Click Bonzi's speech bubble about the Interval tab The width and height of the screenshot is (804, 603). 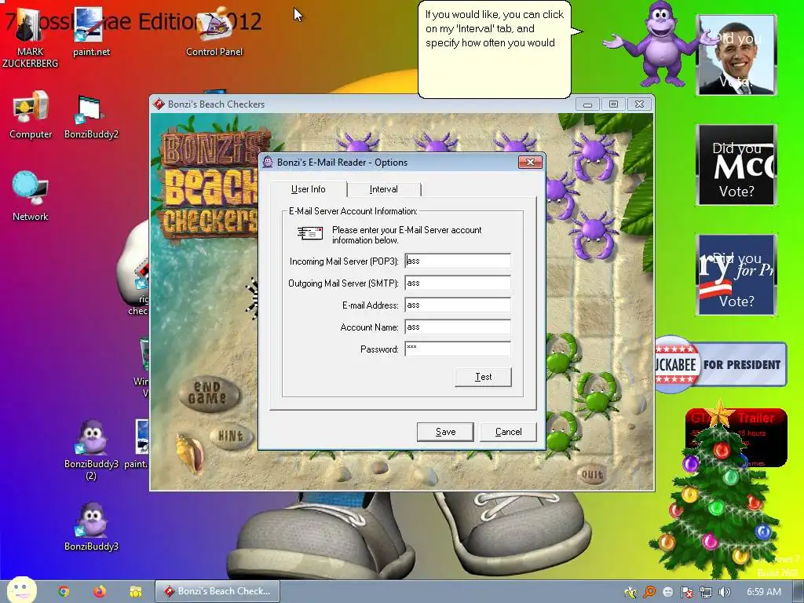point(495,49)
